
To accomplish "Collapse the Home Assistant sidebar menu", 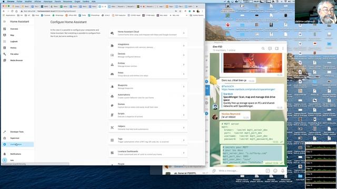I will click(x=5, y=22).
